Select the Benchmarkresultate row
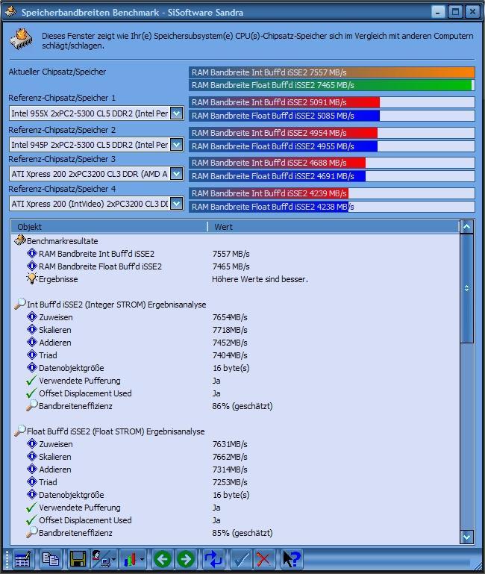Image resolution: width=485 pixels, height=574 pixels. pyautogui.click(x=235, y=241)
